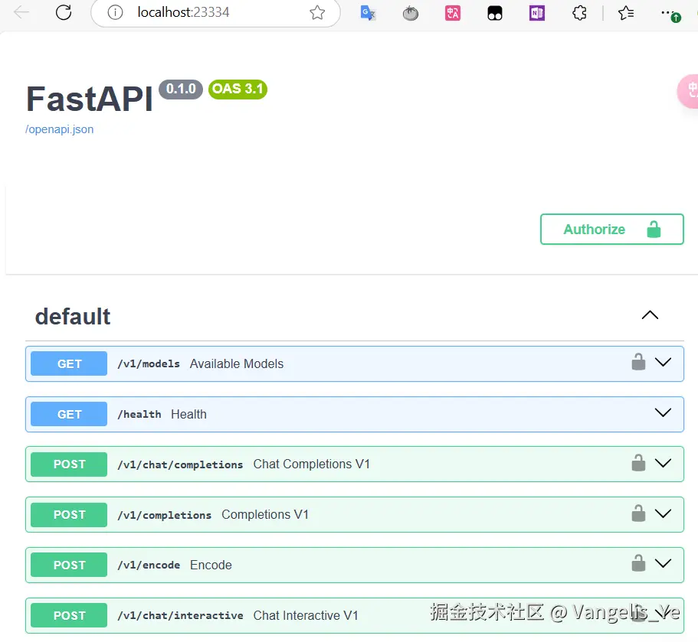Image resolution: width=698 pixels, height=642 pixels.
Task: Click the /v1/chat/completions path text
Action: point(180,464)
